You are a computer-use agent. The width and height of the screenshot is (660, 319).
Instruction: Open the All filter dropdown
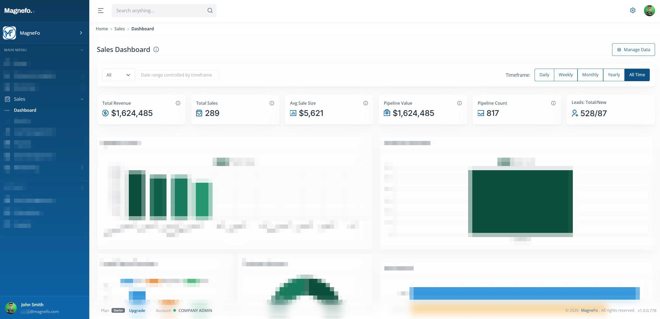coord(118,75)
